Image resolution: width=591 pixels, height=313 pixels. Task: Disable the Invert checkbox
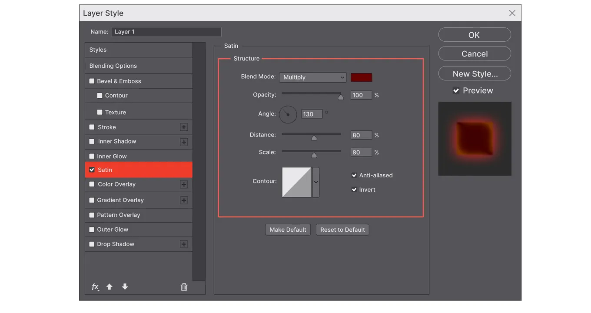354,190
